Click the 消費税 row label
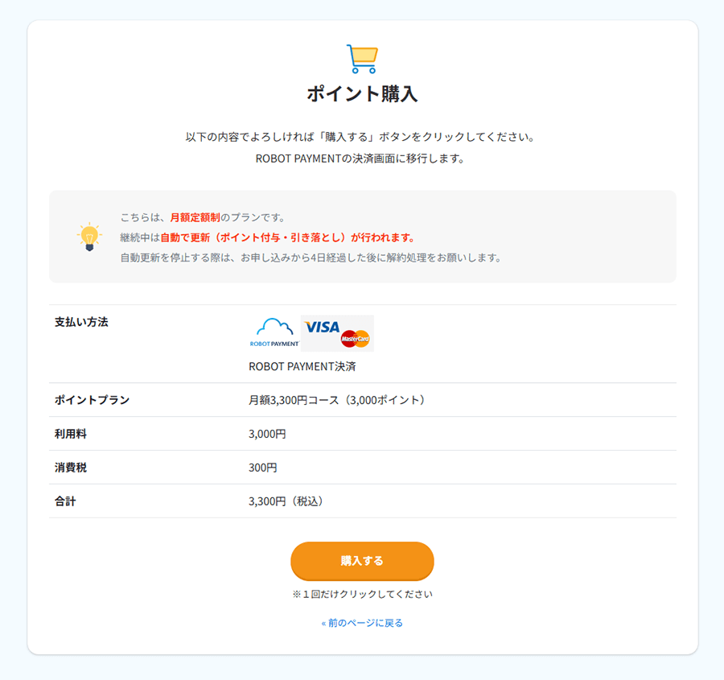724x680 pixels. (x=71, y=468)
